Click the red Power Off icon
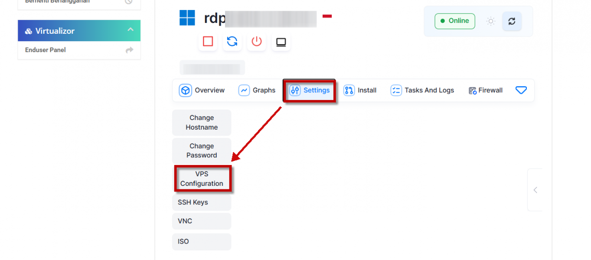The width and height of the screenshot is (591, 260). [257, 42]
